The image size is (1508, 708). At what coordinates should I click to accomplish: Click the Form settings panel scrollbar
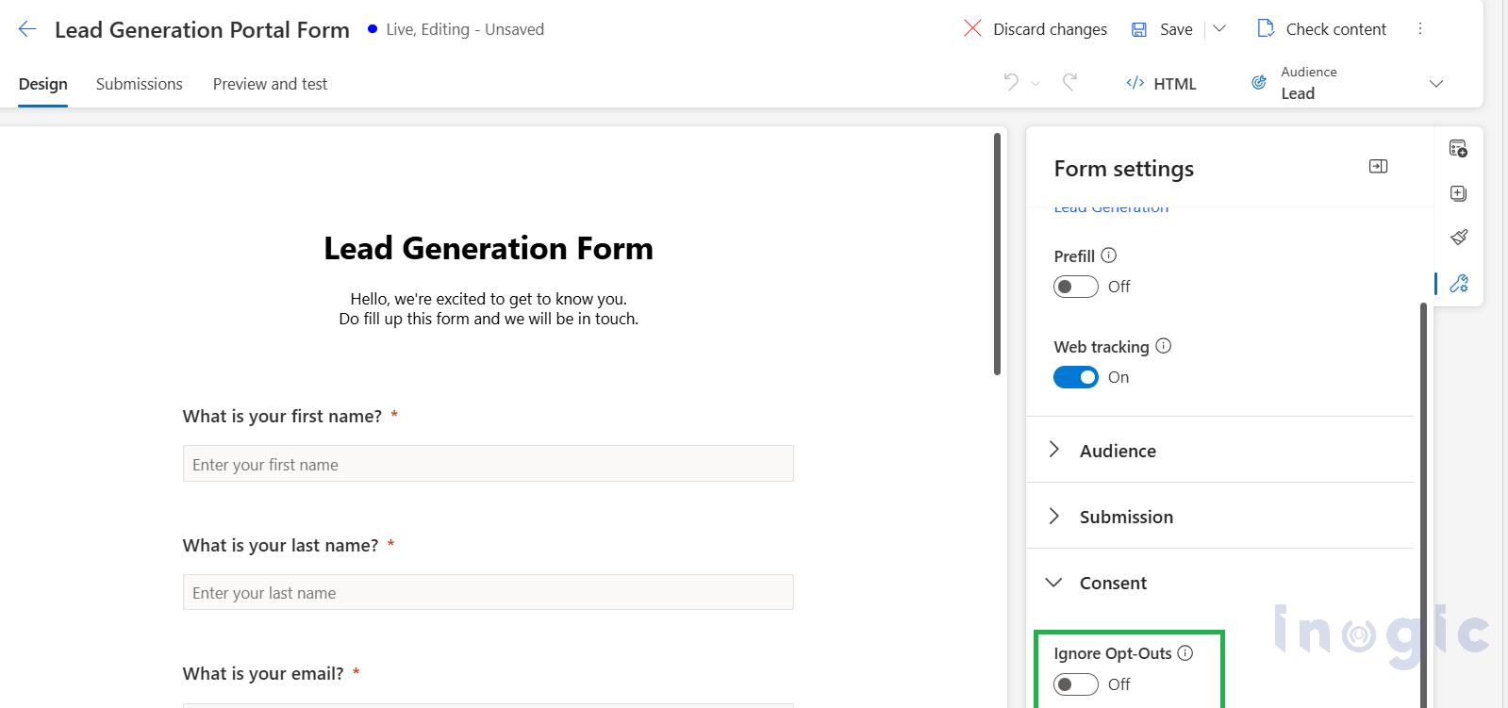pos(1422,504)
